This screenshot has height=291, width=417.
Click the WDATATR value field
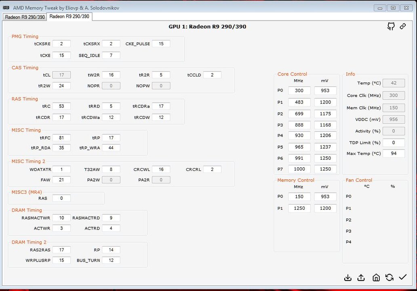click(61, 169)
